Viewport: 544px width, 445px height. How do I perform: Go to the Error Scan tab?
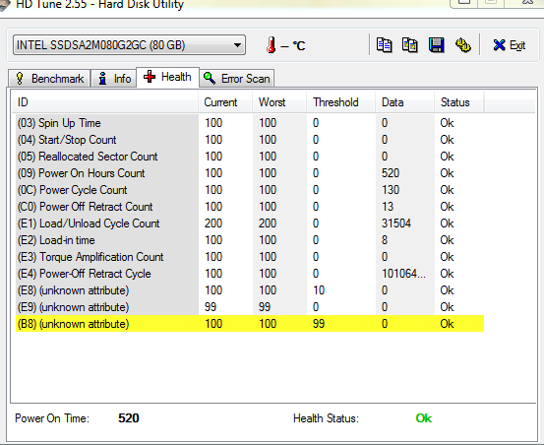point(237,79)
